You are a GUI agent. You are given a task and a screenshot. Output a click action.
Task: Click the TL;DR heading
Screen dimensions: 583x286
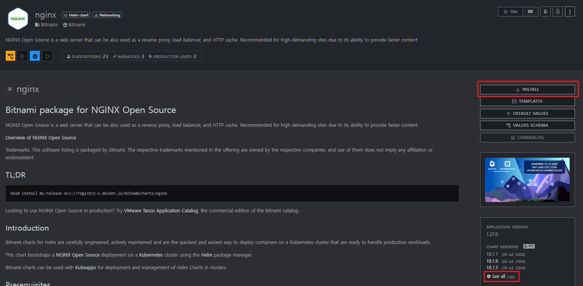16,175
